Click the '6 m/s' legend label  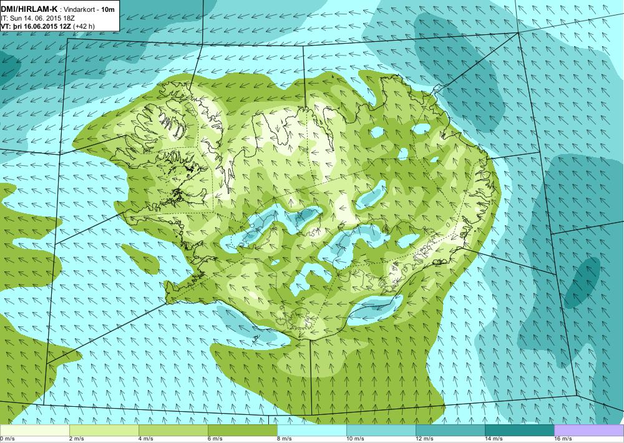215,439
